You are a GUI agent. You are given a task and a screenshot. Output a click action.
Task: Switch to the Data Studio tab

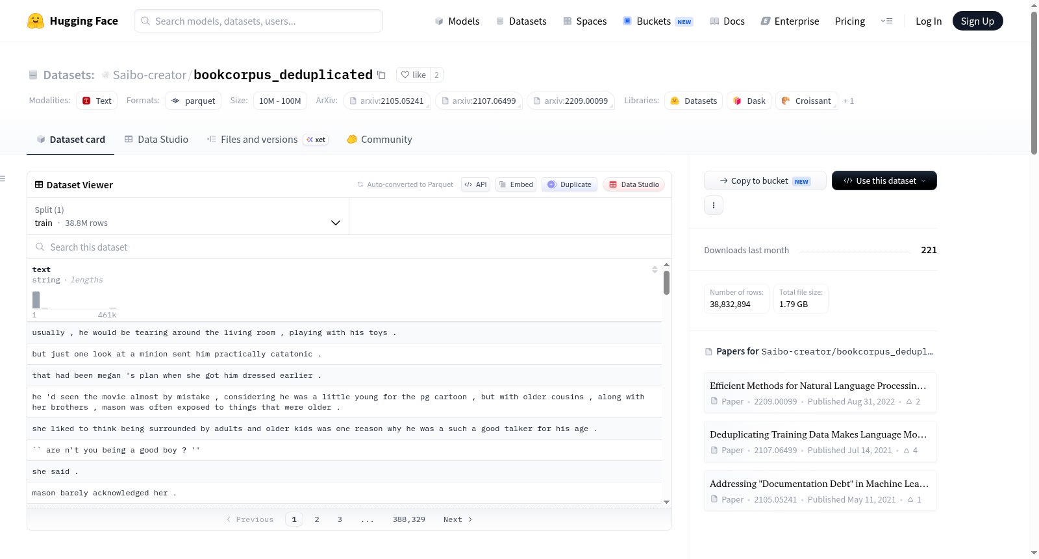(156, 140)
